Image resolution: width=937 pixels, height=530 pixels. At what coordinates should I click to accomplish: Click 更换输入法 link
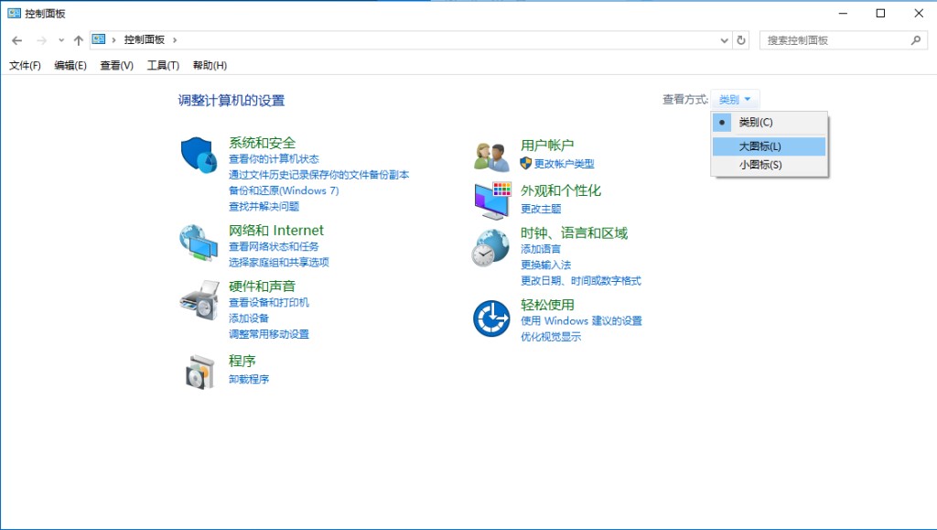pos(545,265)
